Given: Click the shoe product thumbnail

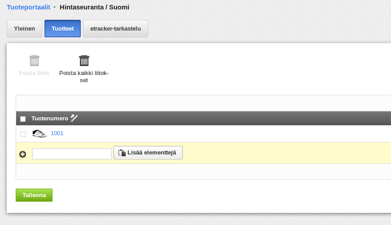Looking at the screenshot, I should (40, 133).
